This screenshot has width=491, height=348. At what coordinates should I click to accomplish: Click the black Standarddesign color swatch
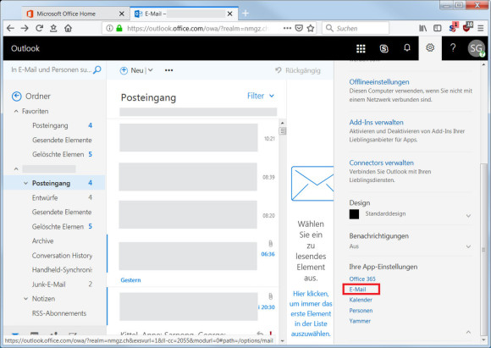tap(354, 214)
